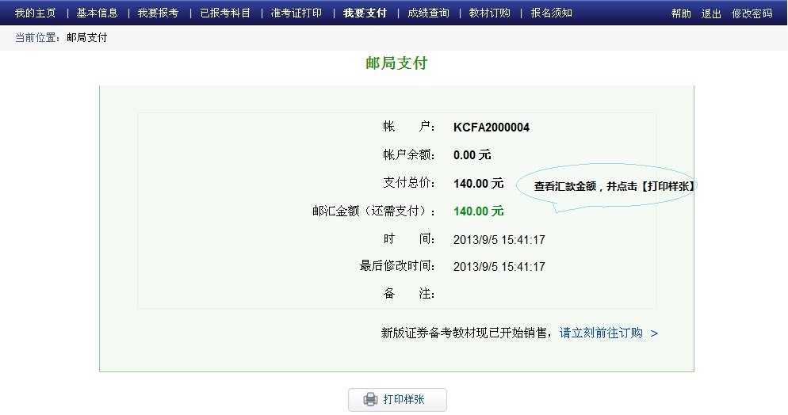
Task: Click the green 邮局支付 page heading
Action: pyautogui.click(x=396, y=63)
